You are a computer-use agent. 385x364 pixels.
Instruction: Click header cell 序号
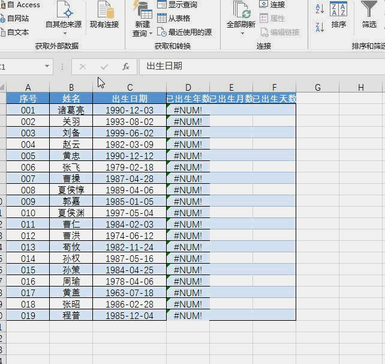point(28,99)
